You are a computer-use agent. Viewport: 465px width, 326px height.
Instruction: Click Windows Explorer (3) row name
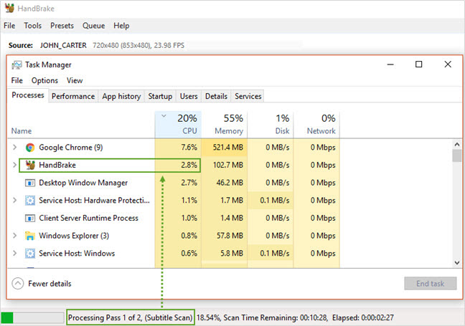pyautogui.click(x=74, y=236)
